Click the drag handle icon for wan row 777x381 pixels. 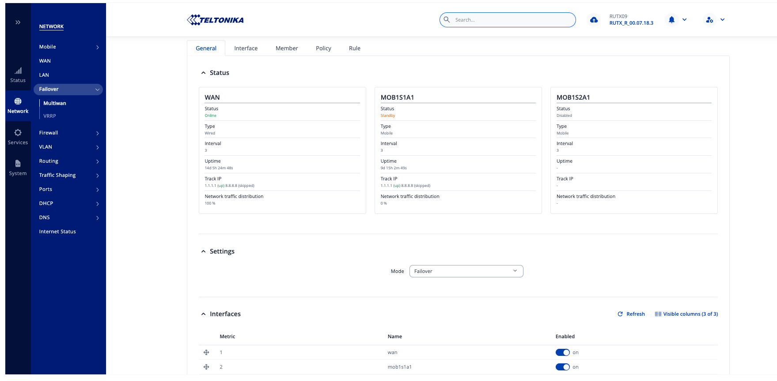[206, 352]
